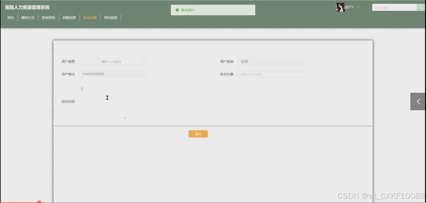Go to 首页 tab

coord(11,18)
